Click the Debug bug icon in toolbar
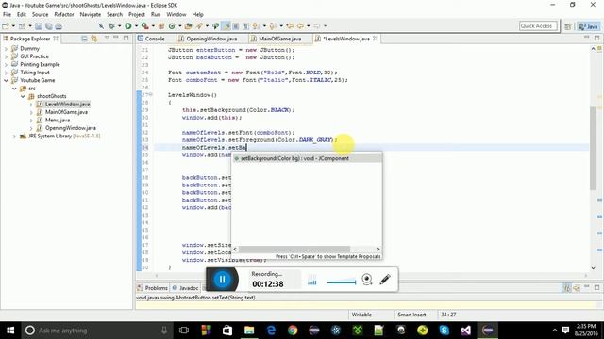 tap(111, 26)
